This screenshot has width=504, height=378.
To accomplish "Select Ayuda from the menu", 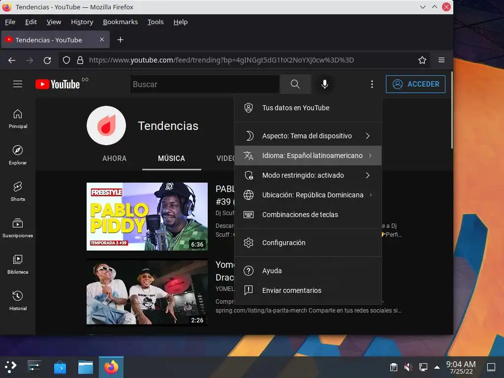I will pyautogui.click(x=308, y=271).
